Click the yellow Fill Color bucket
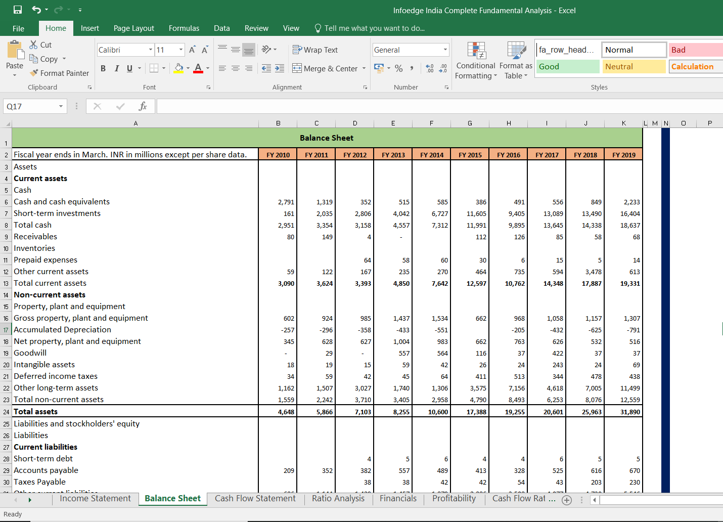The width and height of the screenshot is (723, 522). 179,68
